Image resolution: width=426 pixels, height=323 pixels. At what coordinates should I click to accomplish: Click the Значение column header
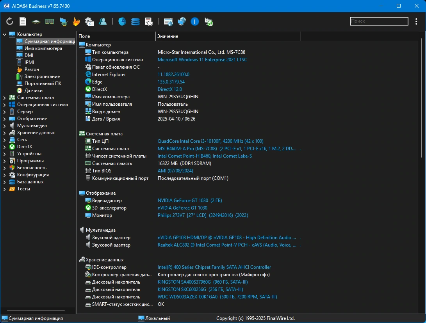click(228, 36)
